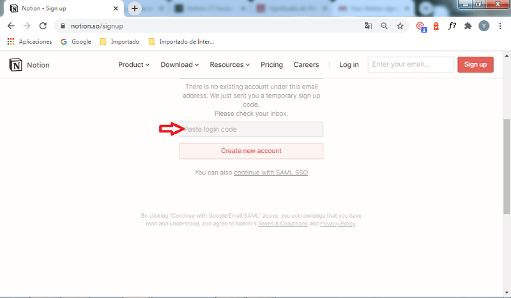The image size is (511, 298).
Task: Click the browser forward arrow
Action: (27, 26)
